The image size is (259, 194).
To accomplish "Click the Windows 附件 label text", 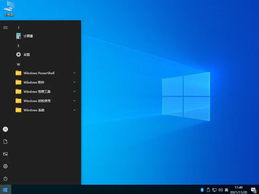I will [x=34, y=82].
